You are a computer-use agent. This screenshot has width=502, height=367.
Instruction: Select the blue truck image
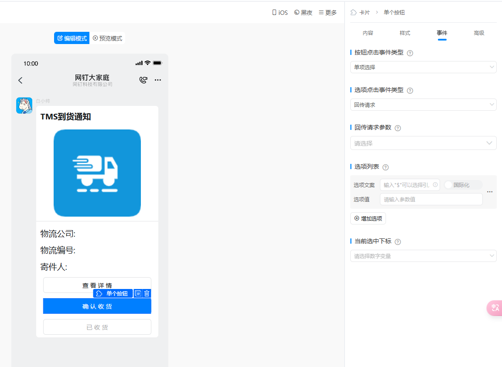[x=97, y=173]
